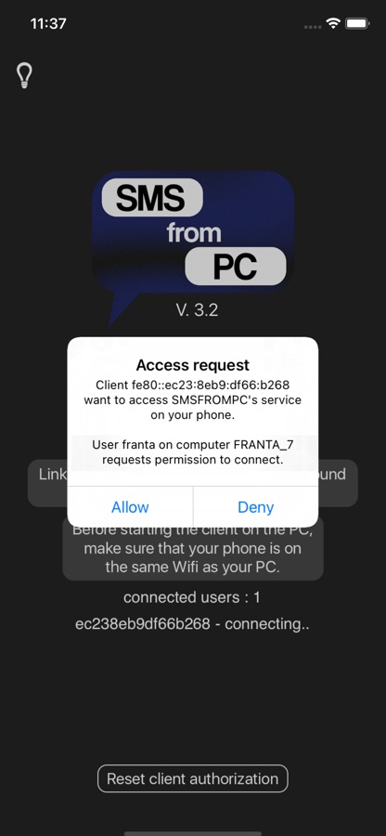The image size is (386, 836).
Task: Deny the access request
Action: [x=255, y=506]
